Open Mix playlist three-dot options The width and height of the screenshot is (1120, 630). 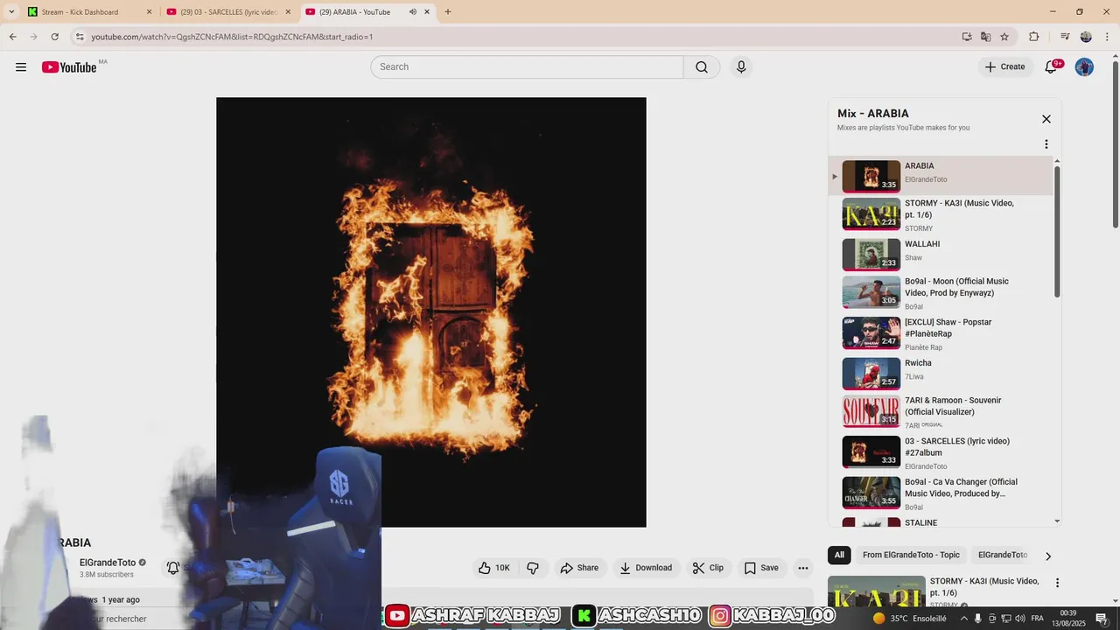pos(1046,144)
